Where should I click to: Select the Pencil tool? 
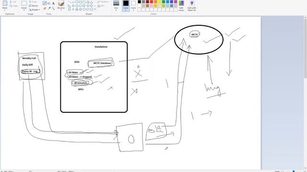click(x=45, y=3)
